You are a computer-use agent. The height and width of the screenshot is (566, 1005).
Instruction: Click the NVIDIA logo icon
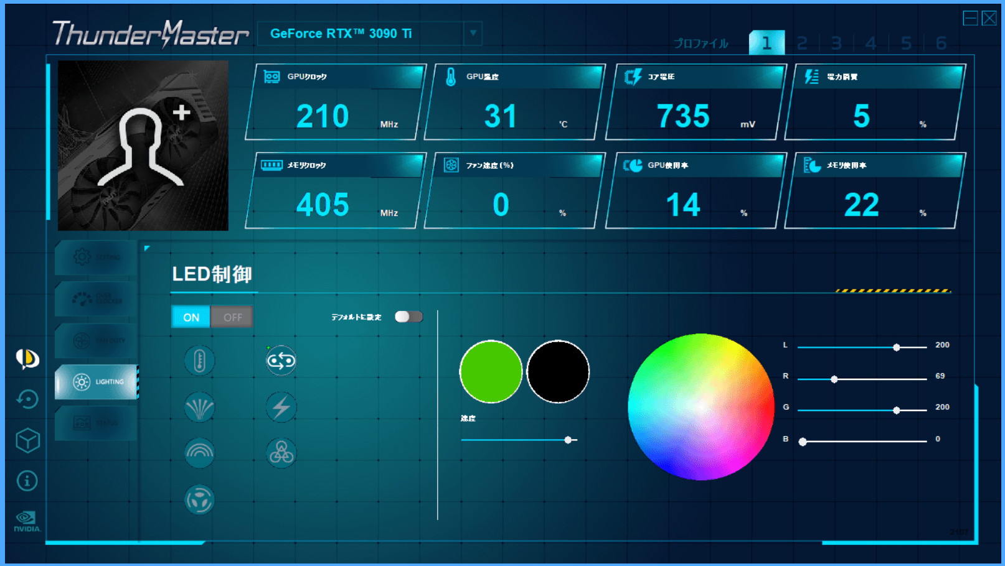(x=27, y=521)
